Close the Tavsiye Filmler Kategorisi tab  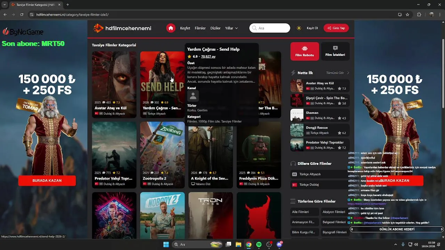pos(59,5)
